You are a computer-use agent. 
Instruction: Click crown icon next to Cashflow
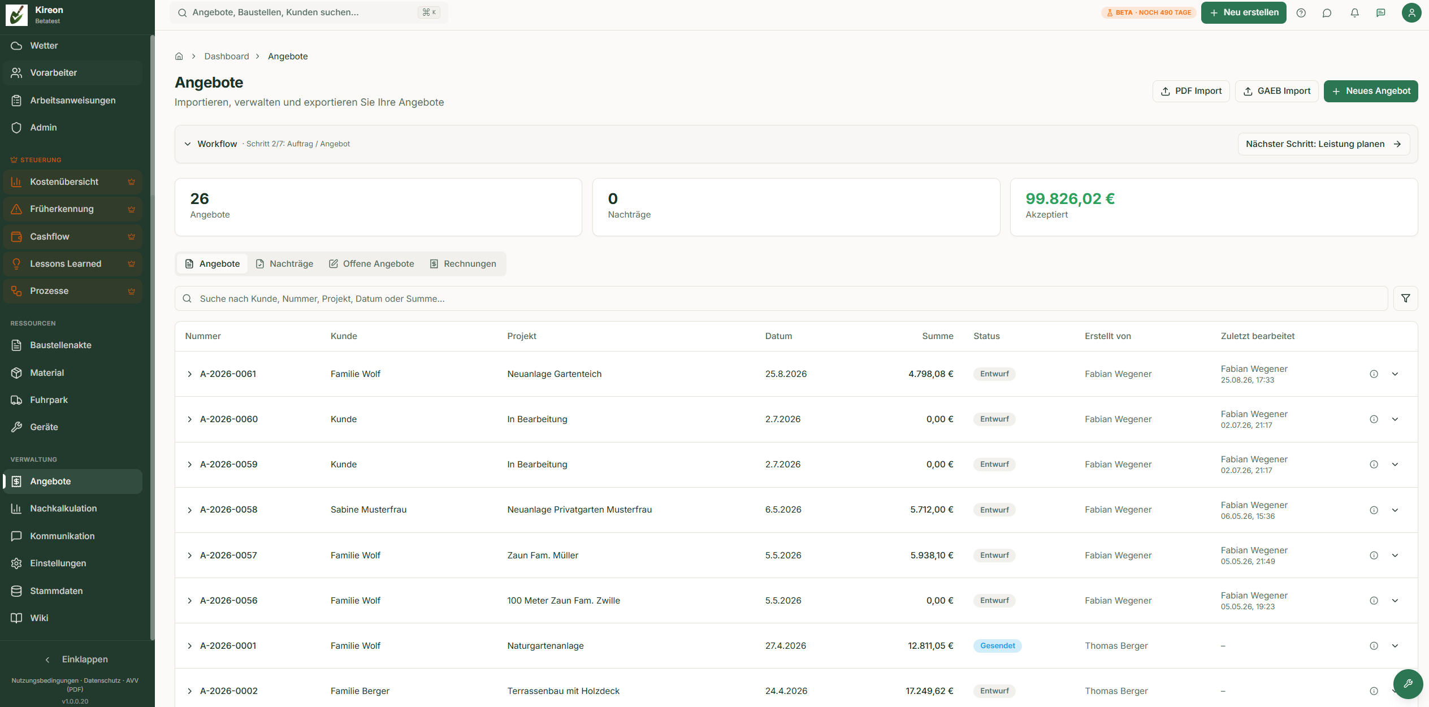tap(132, 237)
